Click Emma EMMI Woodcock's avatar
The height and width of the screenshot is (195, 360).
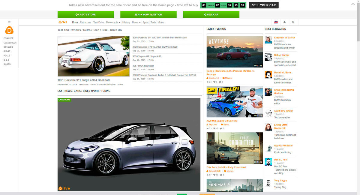point(268,127)
